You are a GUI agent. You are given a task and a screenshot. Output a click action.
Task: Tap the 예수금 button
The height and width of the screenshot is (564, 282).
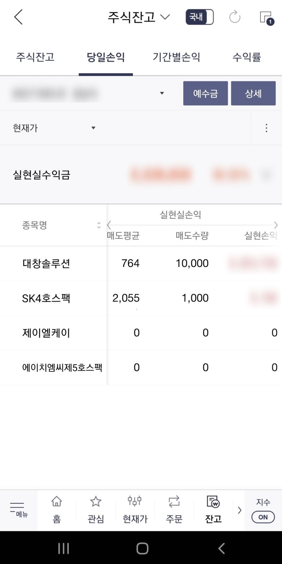[206, 93]
